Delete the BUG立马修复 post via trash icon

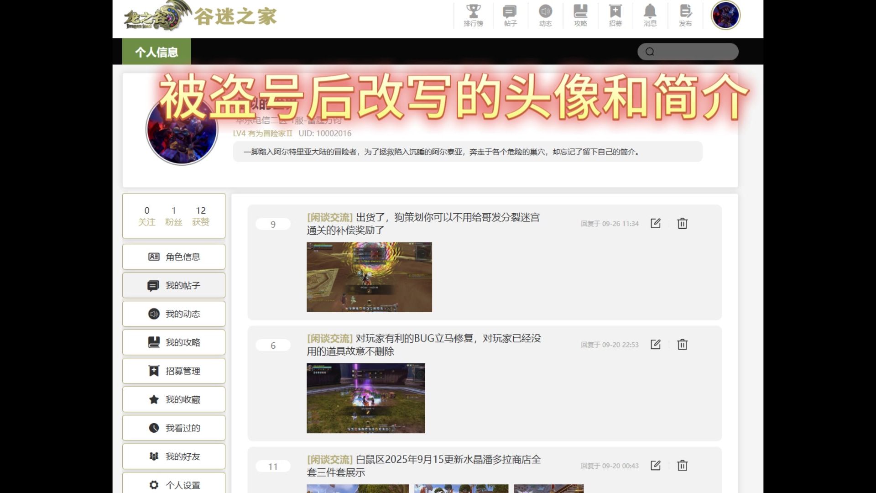[x=682, y=344]
